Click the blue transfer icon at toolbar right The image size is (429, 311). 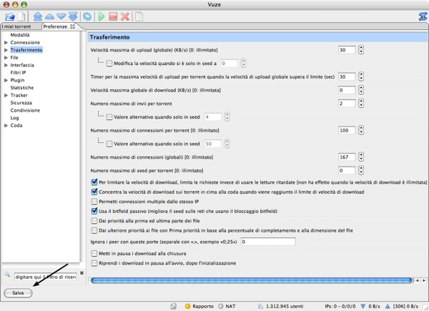coord(423,16)
